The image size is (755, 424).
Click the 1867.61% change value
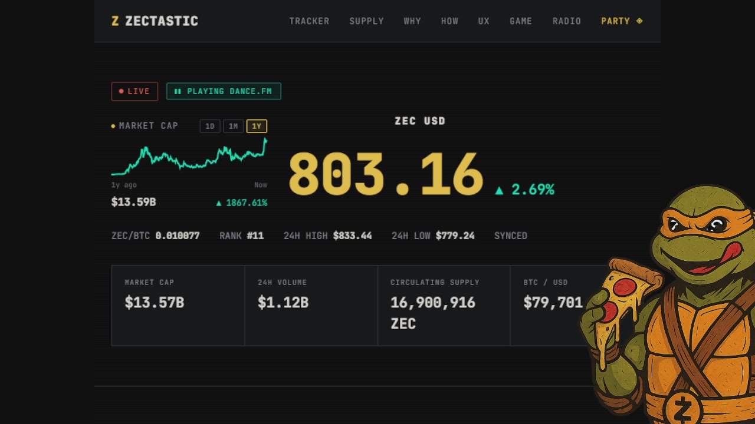tap(242, 203)
